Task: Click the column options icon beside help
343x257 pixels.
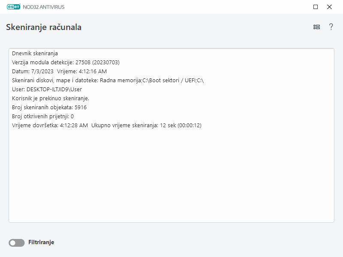Action: pos(316,27)
